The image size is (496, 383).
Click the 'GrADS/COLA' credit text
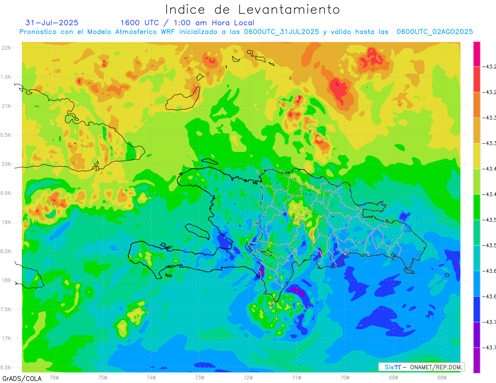point(21,378)
